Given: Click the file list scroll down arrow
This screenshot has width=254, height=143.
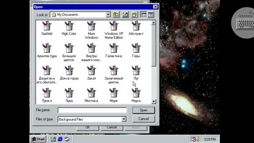Looking at the screenshot, I should pos(154,102).
